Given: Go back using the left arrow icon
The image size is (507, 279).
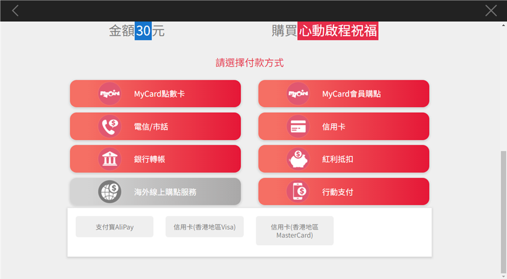Looking at the screenshot, I should (x=15, y=11).
